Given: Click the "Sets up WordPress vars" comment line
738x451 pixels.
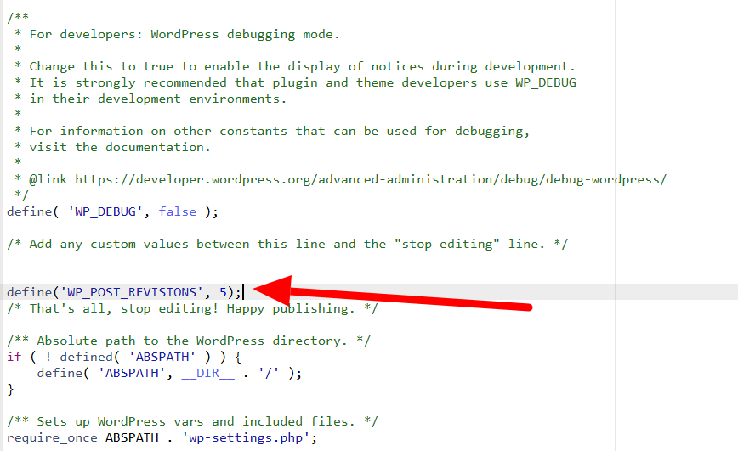Looking at the screenshot, I should [192, 421].
